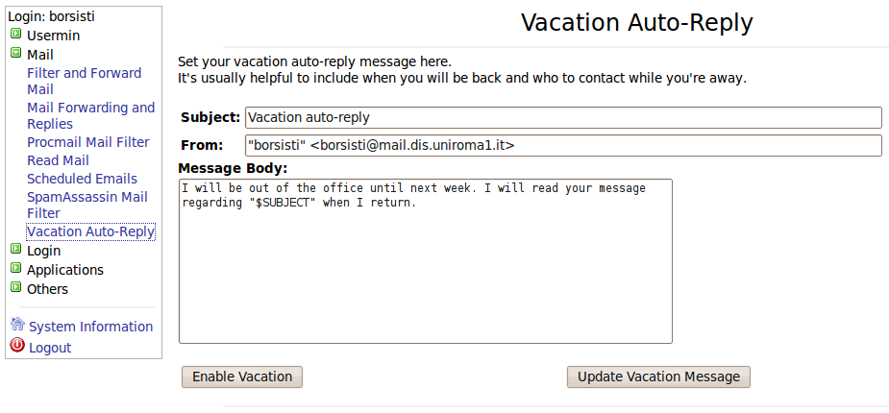Expand the Login category arrow
This screenshot has height=413, width=889.
point(15,250)
